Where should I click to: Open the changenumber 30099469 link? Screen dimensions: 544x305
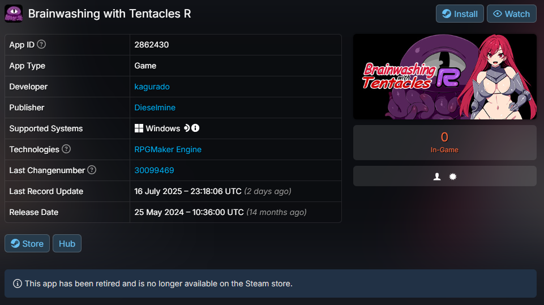pyautogui.click(x=154, y=170)
